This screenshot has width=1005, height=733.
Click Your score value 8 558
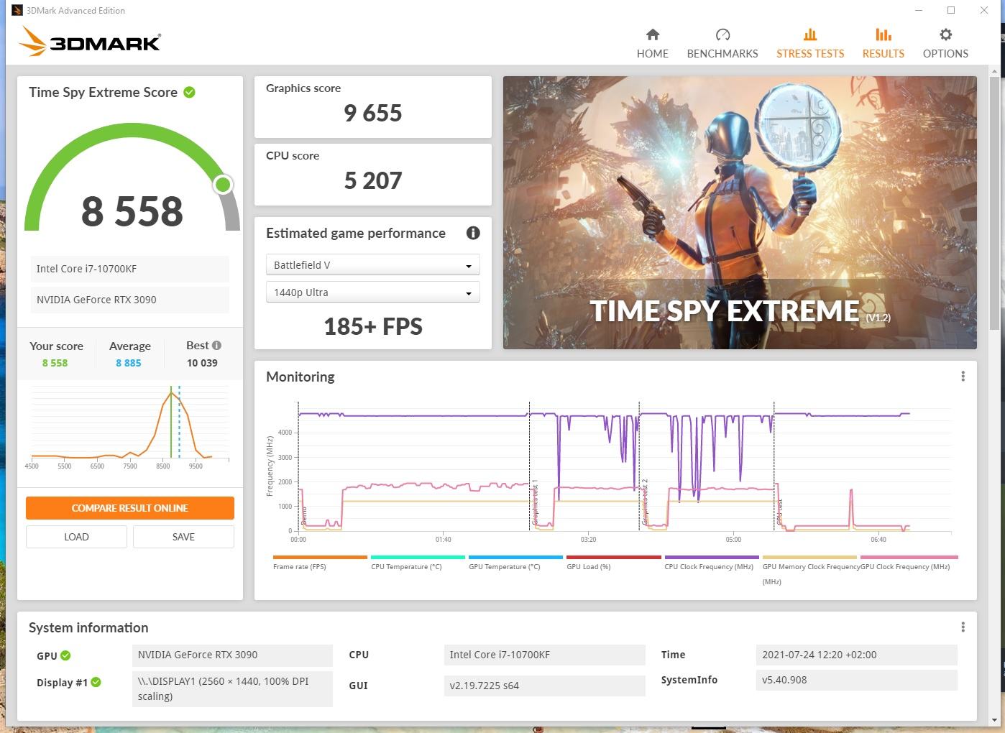click(55, 363)
